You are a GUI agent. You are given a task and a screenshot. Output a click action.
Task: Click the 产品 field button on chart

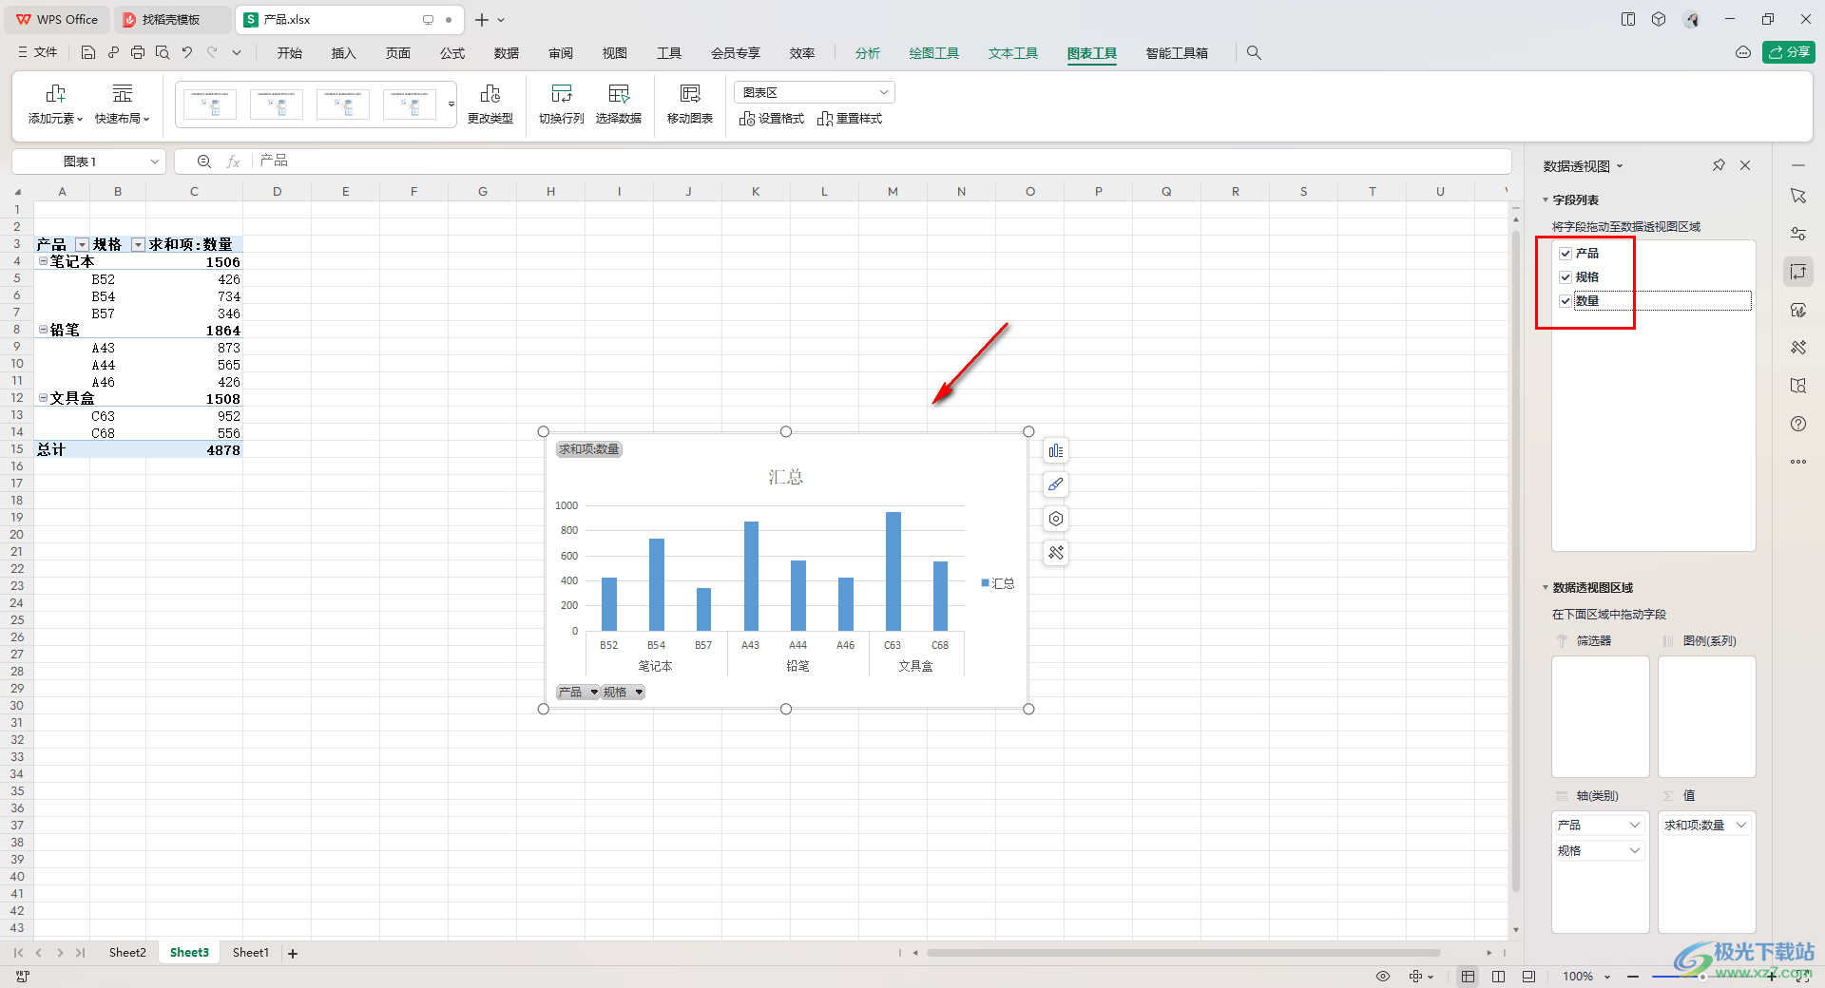[578, 693]
